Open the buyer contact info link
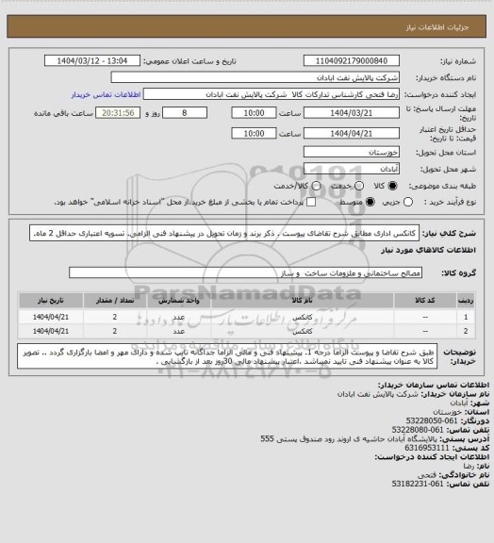The image size is (494, 543). click(x=106, y=94)
